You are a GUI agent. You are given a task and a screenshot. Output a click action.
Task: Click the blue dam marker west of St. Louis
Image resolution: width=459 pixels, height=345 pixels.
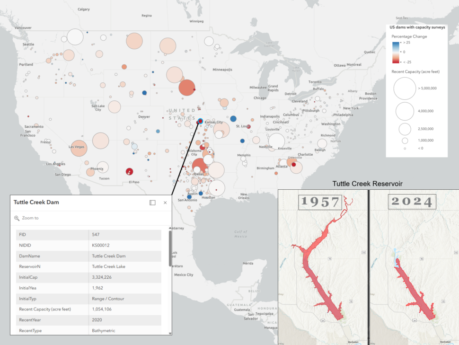click(233, 119)
